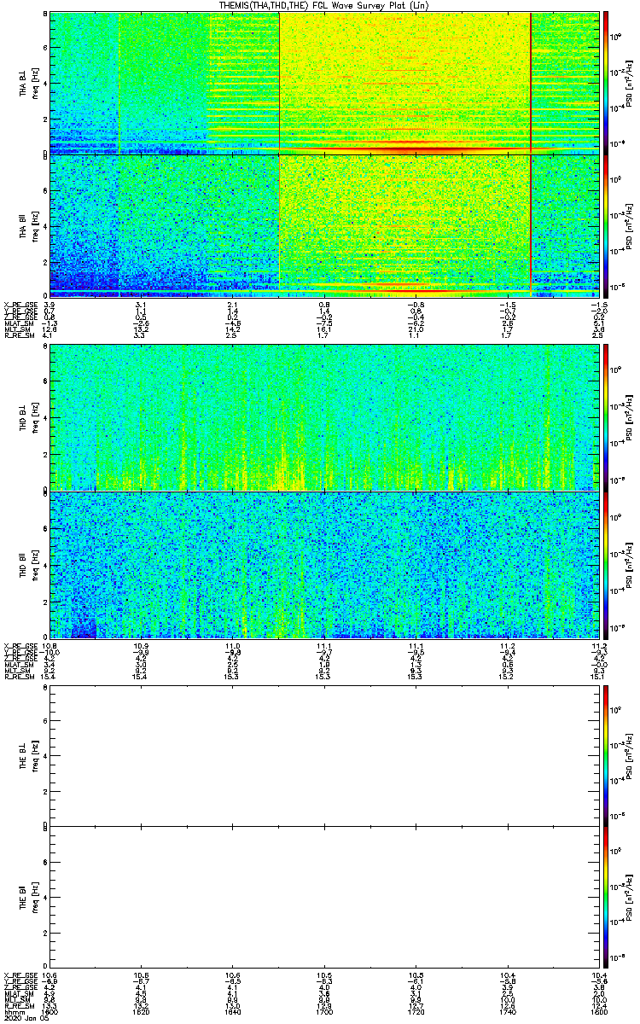Click X_RE_GSE value 3.9 under THA plots
Image resolution: width=640 pixels, height=1024 pixels.
[49, 305]
